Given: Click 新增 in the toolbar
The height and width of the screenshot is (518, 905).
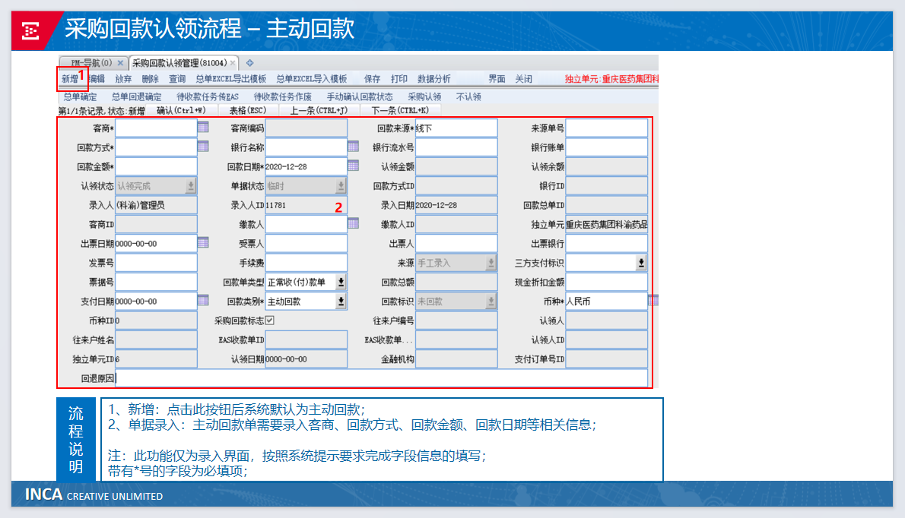Looking at the screenshot, I should (x=70, y=79).
